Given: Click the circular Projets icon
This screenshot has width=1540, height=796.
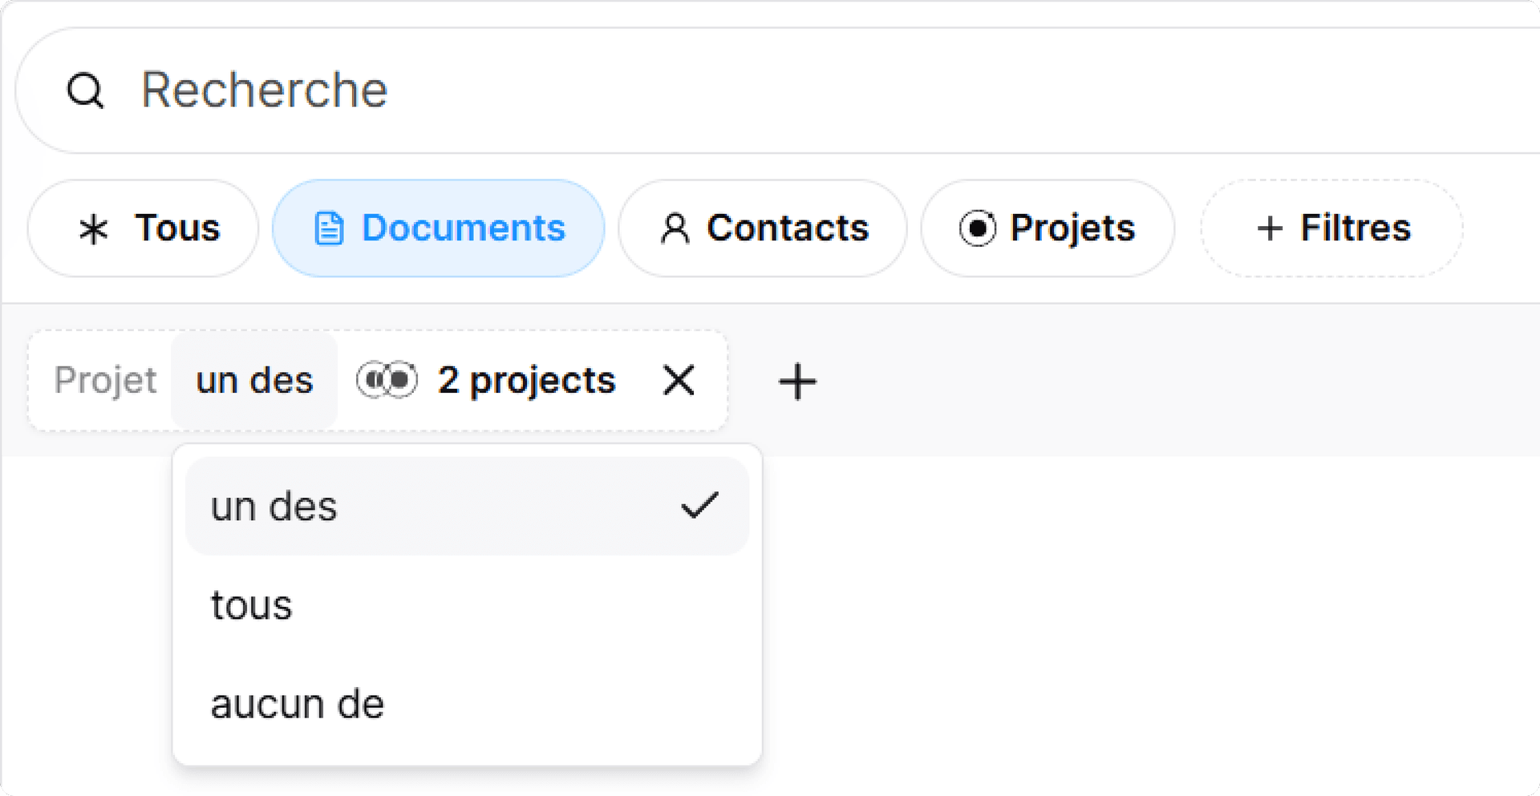Looking at the screenshot, I should [x=977, y=228].
